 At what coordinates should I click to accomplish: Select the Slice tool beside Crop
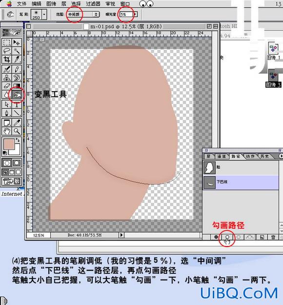coord(17,60)
